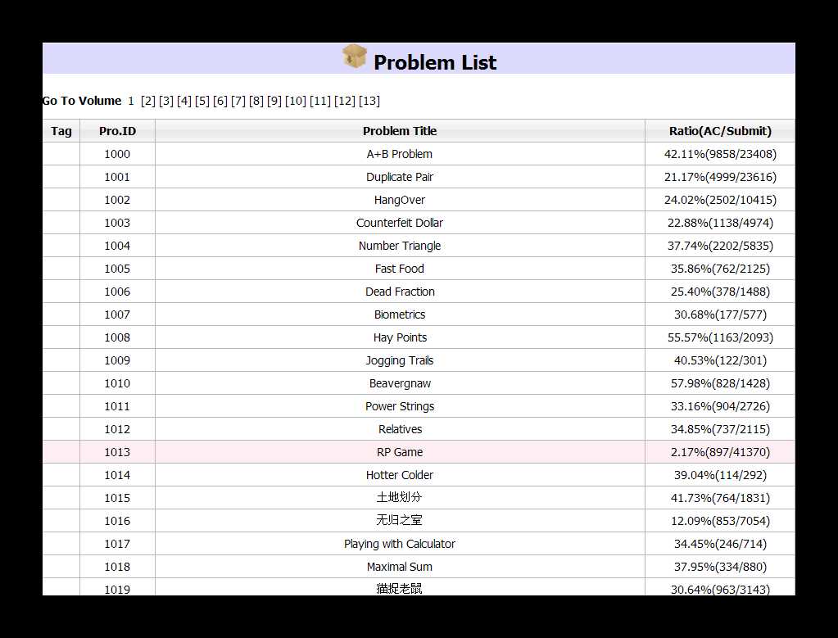Open the Dead Fraction problem
Screen dimensions: 838x638
coord(400,292)
